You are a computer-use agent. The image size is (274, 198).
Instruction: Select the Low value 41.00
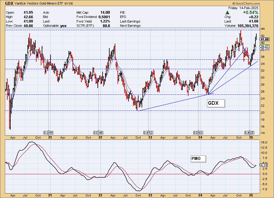(28, 21)
